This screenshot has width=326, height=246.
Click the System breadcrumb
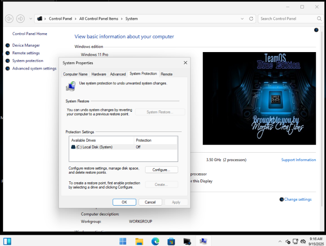pos(131,19)
